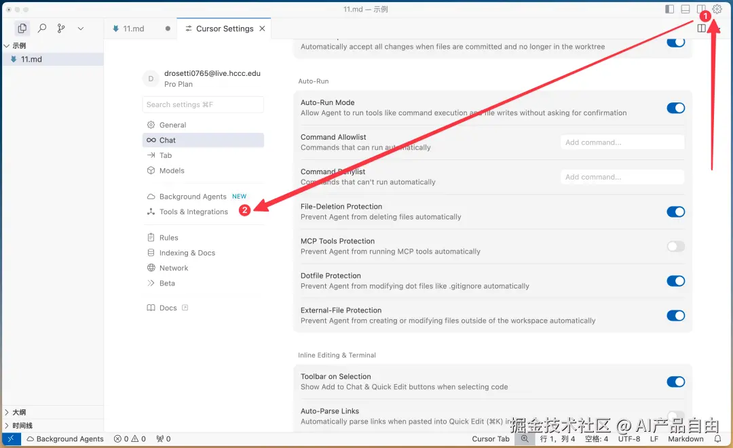Enable MCP Tools Protection switch
The height and width of the screenshot is (448, 733).
point(675,247)
